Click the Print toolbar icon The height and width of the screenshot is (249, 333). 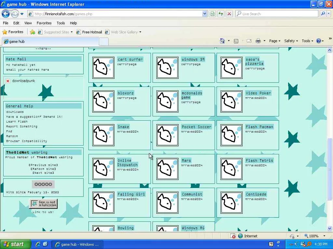258,41
